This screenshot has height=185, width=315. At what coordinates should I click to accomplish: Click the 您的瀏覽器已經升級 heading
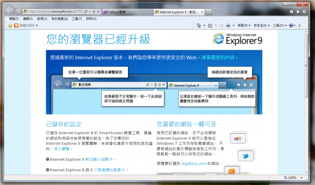point(98,39)
